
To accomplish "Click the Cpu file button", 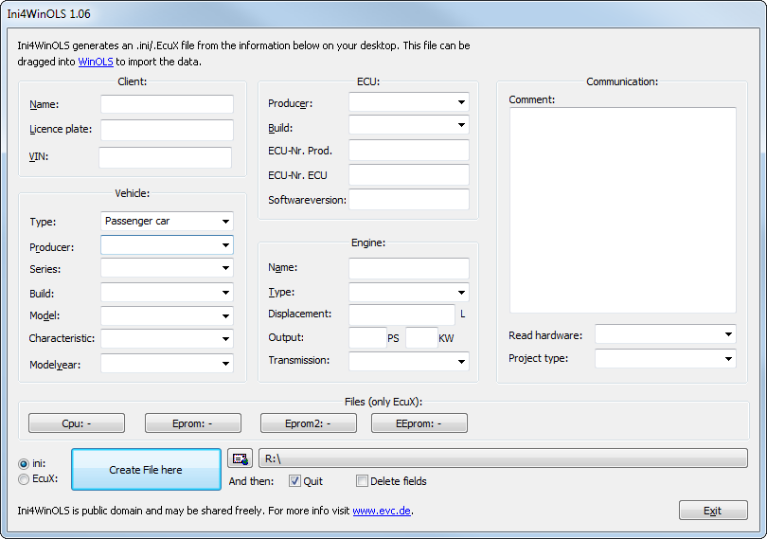I will click(x=77, y=423).
